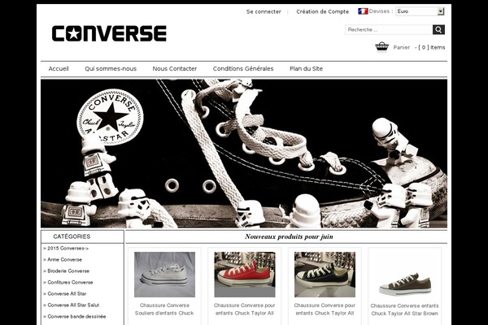Open the Euro currency dropdown
This screenshot has height=325, width=488.
coord(420,11)
